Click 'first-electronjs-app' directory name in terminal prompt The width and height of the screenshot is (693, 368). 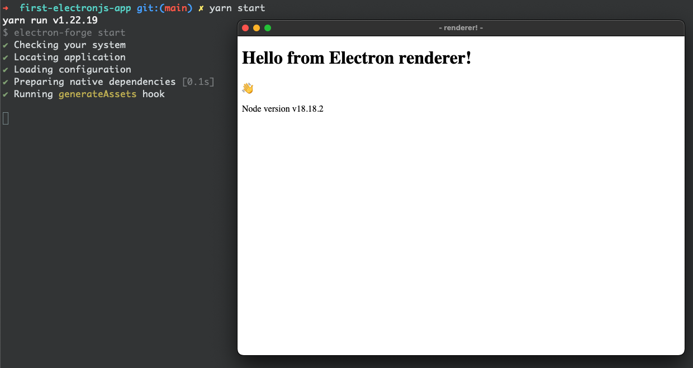[75, 8]
